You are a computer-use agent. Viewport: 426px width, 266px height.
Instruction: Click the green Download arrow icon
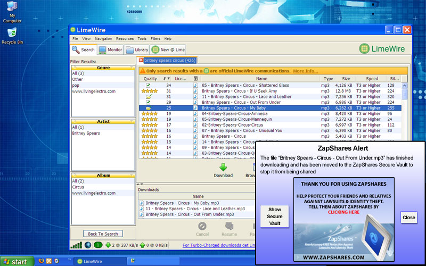pyautogui.click(x=223, y=167)
